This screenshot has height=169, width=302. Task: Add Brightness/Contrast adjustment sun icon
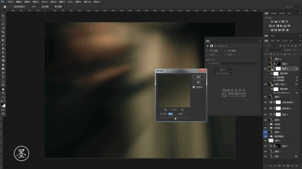click(x=272, y=22)
